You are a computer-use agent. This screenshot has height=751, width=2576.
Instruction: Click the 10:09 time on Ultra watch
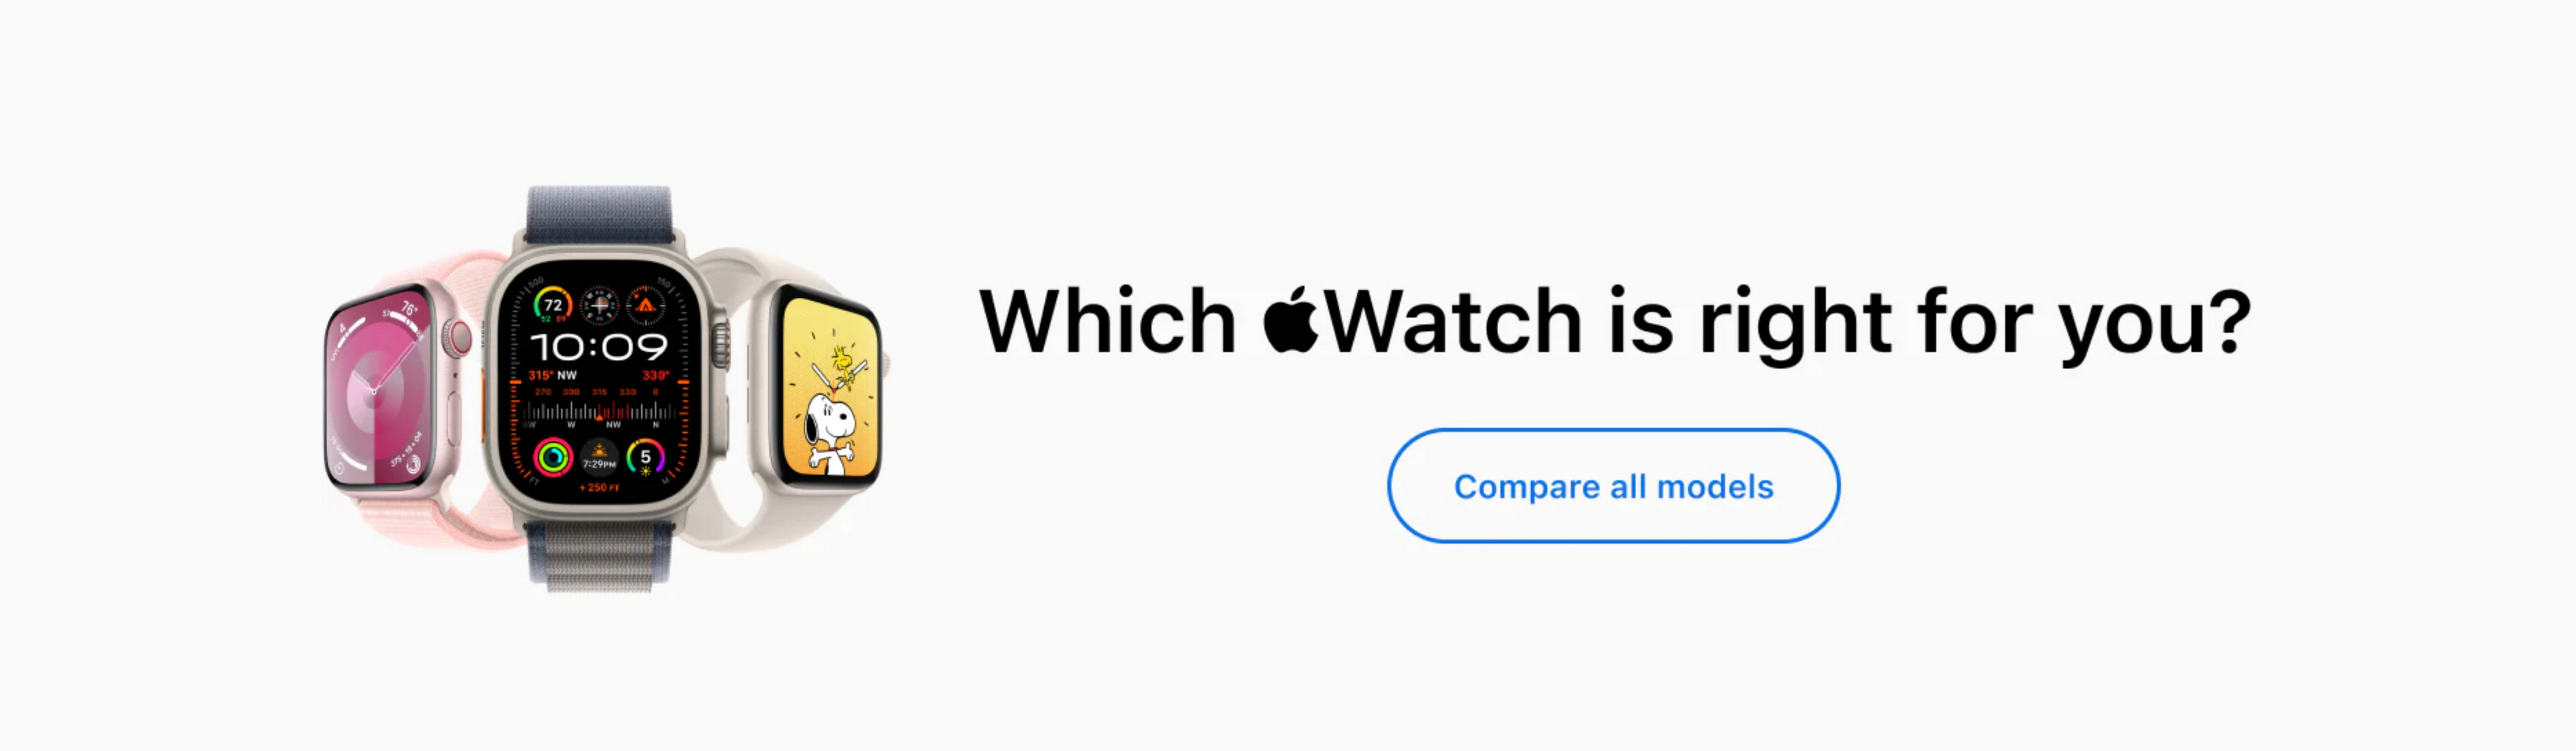click(598, 347)
